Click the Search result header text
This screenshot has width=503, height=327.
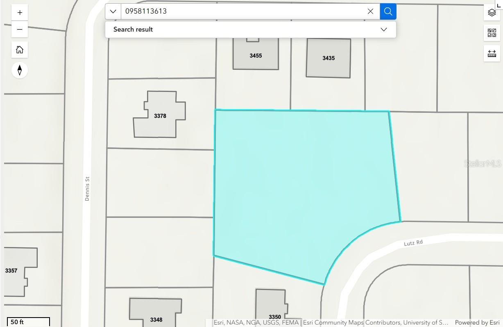[x=133, y=30]
